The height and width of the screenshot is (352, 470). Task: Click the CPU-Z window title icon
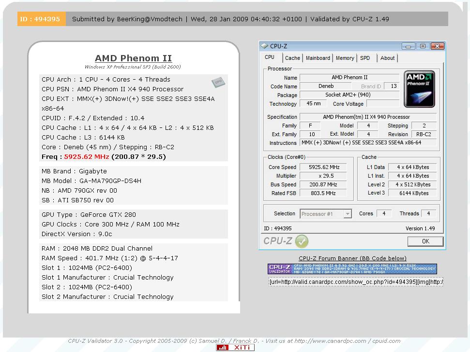tap(264, 46)
